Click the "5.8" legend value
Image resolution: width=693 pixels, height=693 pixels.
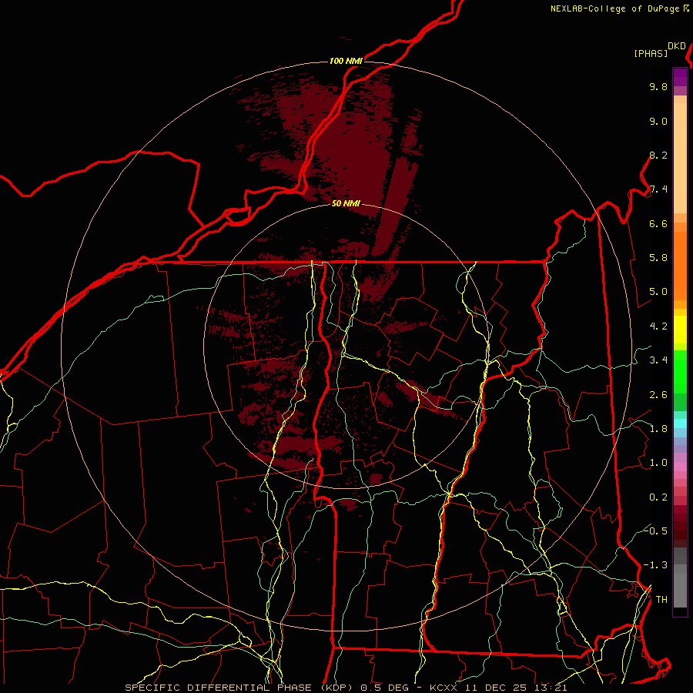point(658,258)
